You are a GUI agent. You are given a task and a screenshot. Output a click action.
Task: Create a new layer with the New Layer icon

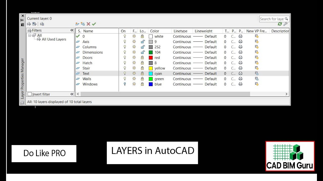coord(77,24)
